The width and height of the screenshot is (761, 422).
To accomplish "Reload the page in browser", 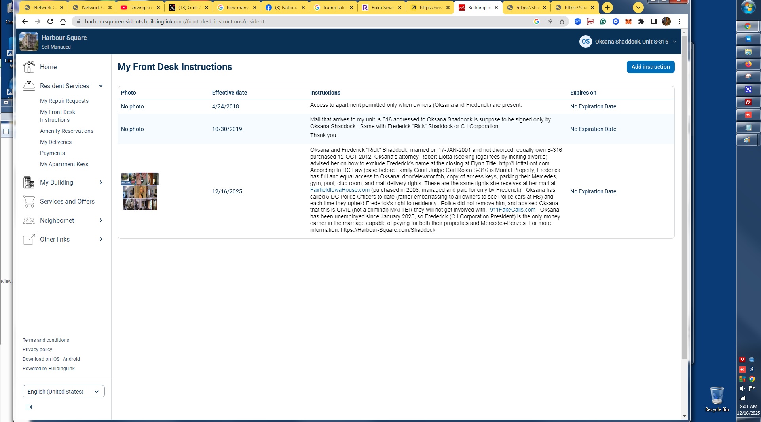I will pyautogui.click(x=50, y=21).
